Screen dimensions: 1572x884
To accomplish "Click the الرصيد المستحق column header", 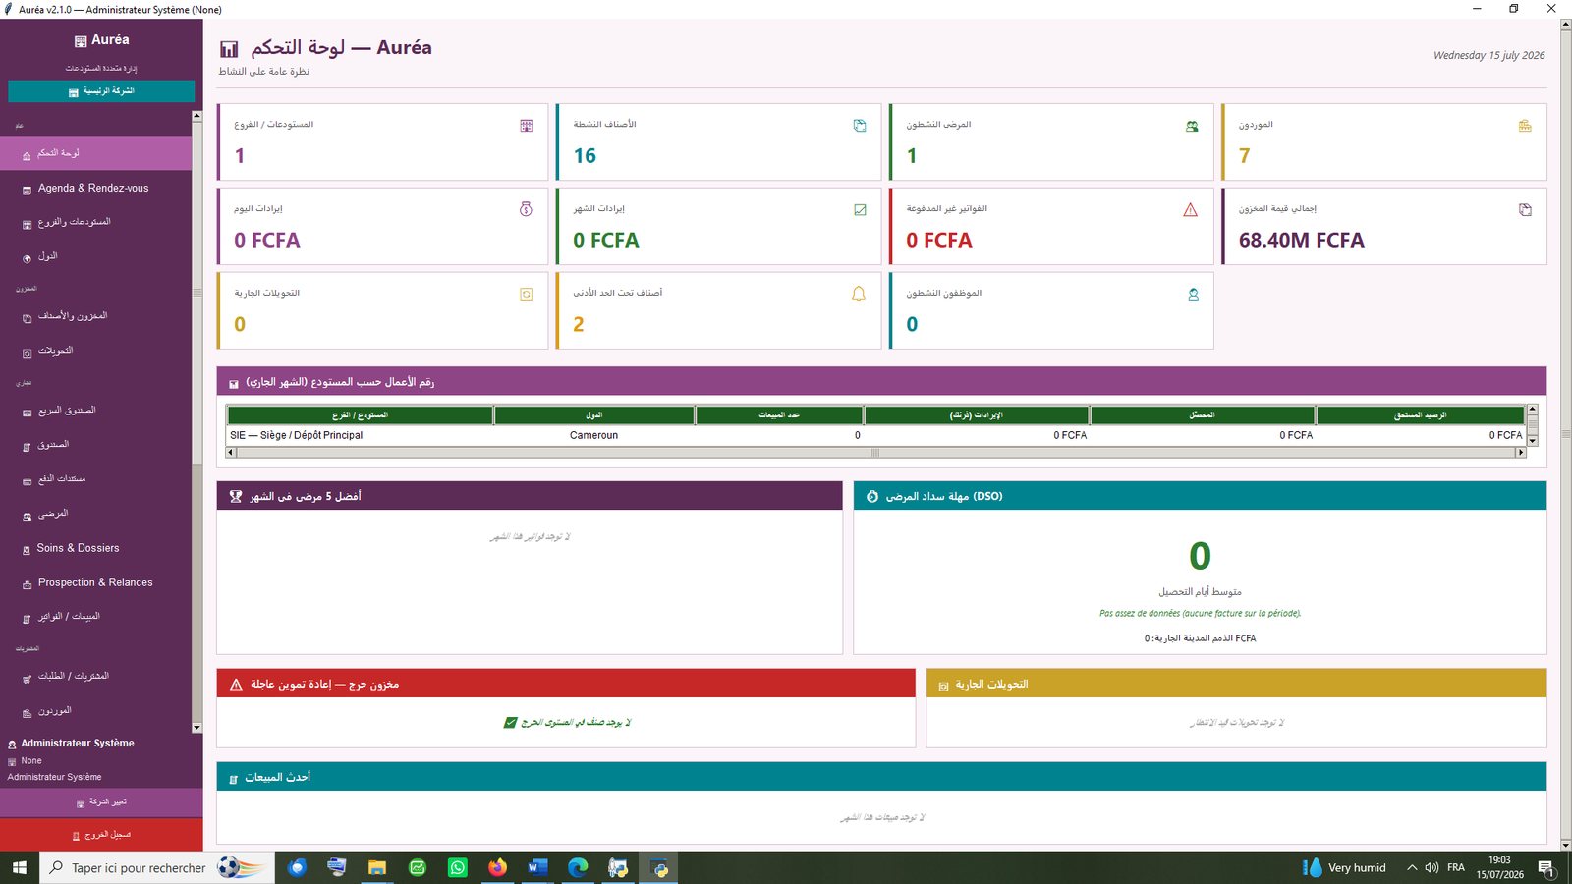I will pyautogui.click(x=1421, y=415).
